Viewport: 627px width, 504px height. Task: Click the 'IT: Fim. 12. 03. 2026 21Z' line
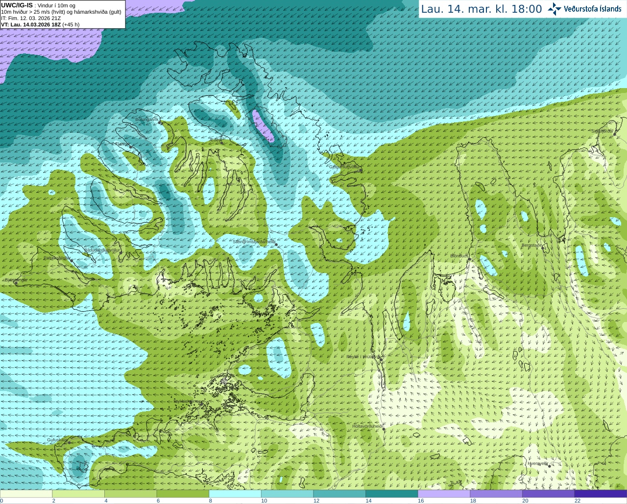point(31,18)
